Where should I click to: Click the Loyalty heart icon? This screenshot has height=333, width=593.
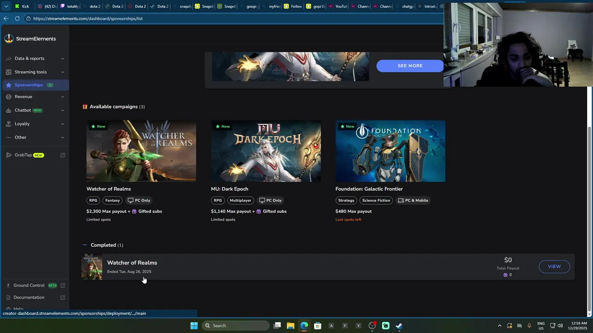pyautogui.click(x=8, y=124)
